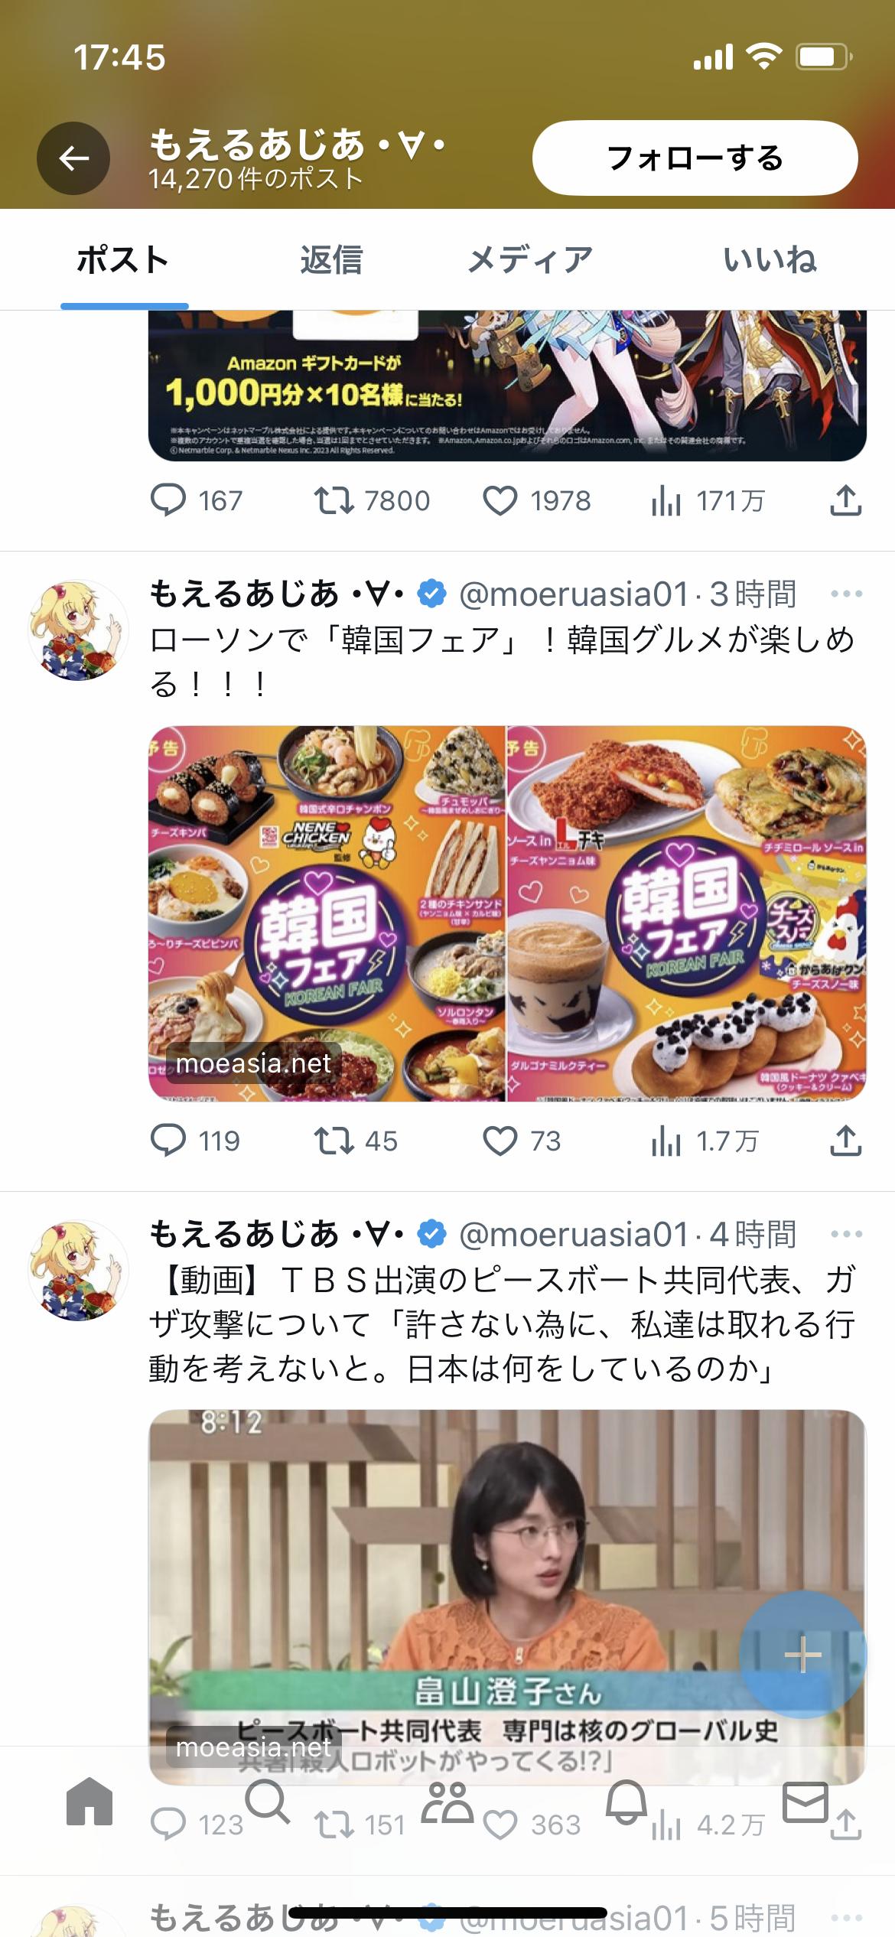895x1937 pixels.
Task: Open messages envelope in bottom bar
Action: pos(805,1802)
